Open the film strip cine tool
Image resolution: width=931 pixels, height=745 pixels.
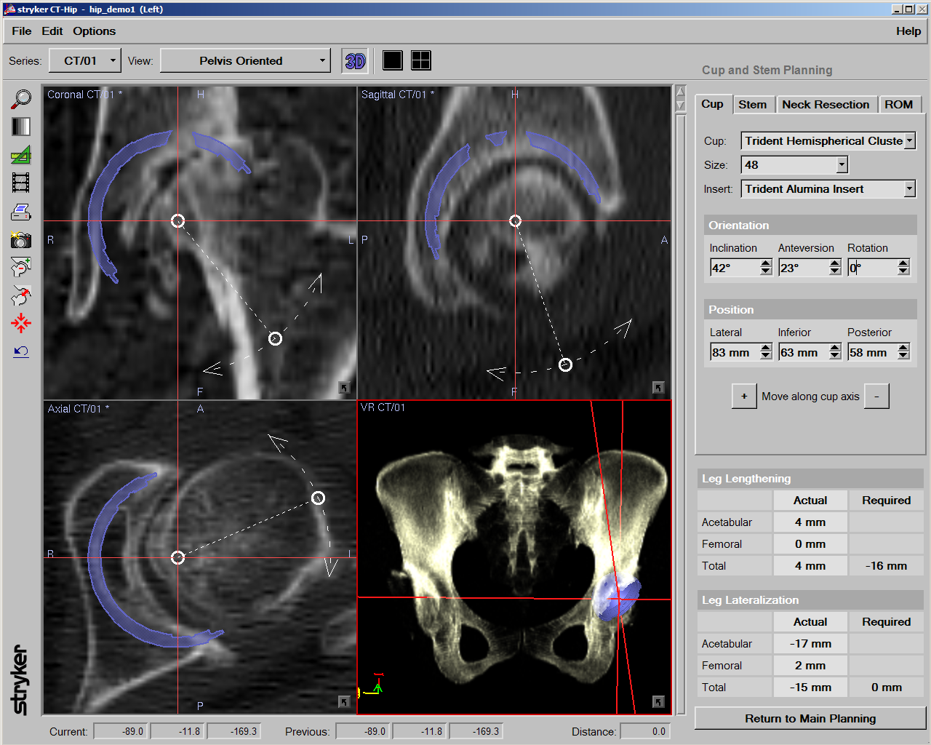[x=21, y=183]
